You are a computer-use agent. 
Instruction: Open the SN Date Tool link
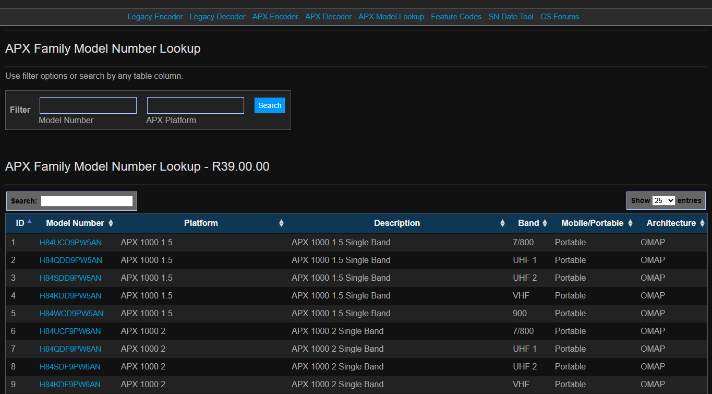pyautogui.click(x=511, y=17)
